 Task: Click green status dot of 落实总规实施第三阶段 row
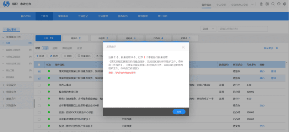click(49, 71)
